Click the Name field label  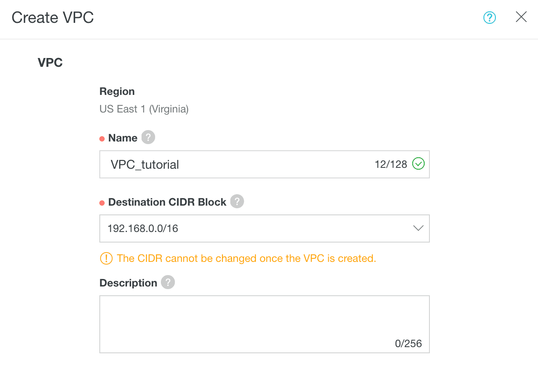(123, 138)
